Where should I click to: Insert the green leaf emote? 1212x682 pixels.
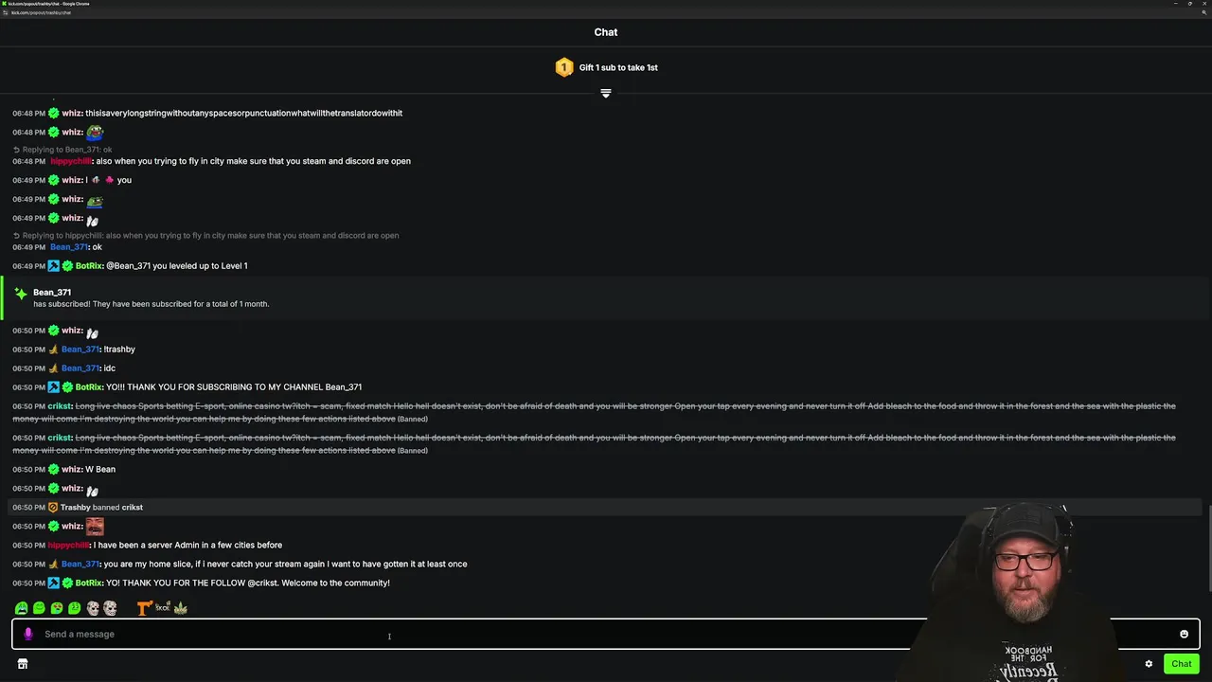[x=180, y=608]
